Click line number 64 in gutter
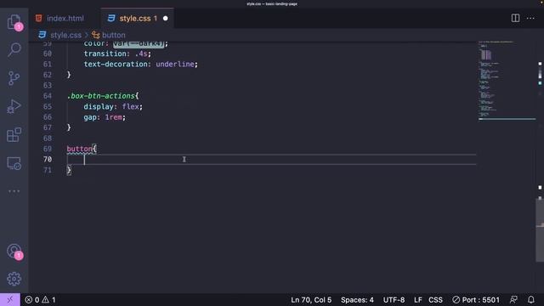This screenshot has width=544, height=306. tap(48, 96)
